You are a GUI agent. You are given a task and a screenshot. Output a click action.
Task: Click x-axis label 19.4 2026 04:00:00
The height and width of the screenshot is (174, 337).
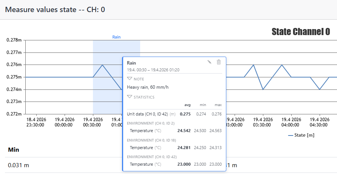pyautogui.click(x=291, y=122)
